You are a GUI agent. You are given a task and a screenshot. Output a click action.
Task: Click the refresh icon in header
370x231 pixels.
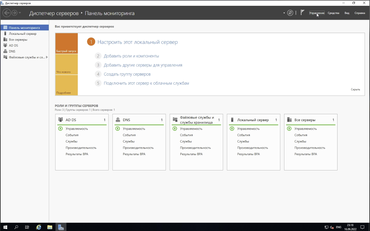point(290,13)
